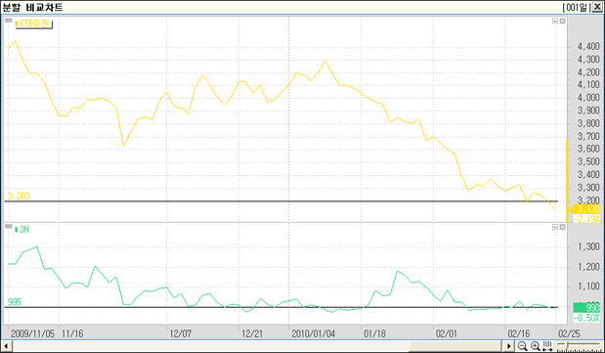
Task: Click the 3,200 baseline label
Action: click(x=19, y=196)
